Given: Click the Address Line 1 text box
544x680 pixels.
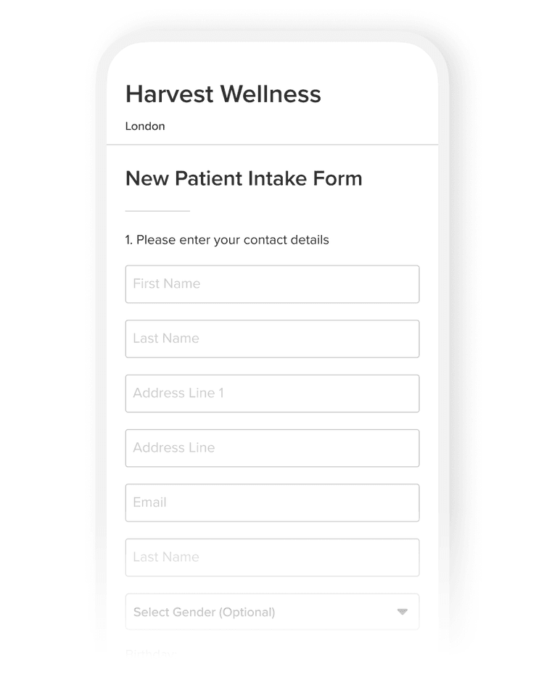Looking at the screenshot, I should (272, 393).
